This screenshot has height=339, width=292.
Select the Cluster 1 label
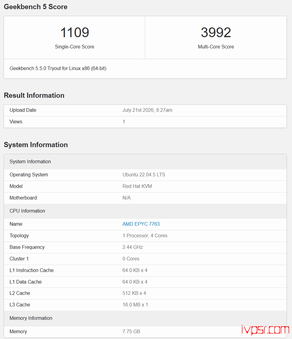coord(19,259)
